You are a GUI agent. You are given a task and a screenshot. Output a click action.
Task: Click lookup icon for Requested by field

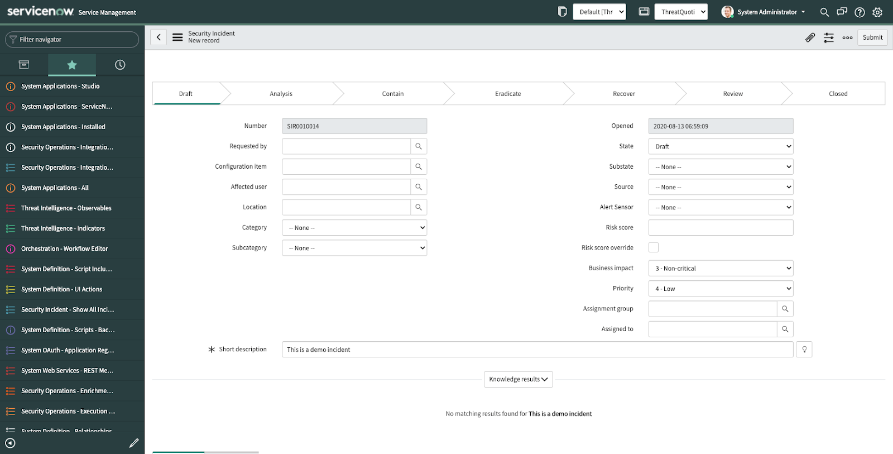point(419,146)
